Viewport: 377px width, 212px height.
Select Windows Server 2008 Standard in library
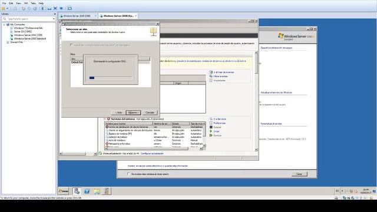30,38
